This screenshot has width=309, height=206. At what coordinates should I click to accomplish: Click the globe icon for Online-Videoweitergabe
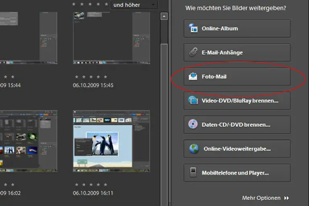194,149
